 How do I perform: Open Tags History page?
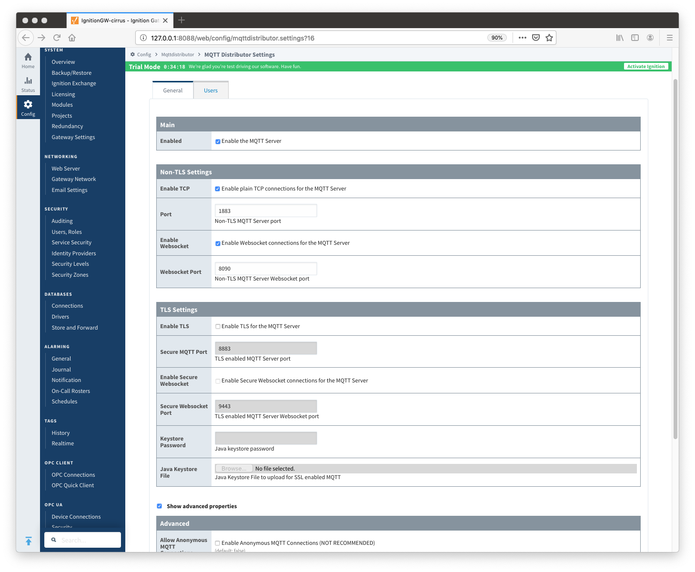[x=60, y=433]
